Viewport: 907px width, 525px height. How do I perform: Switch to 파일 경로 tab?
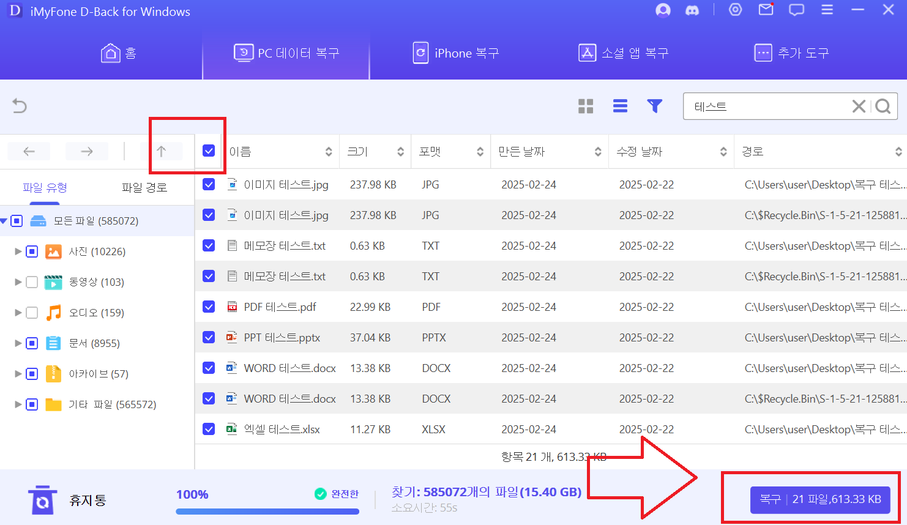pos(144,187)
